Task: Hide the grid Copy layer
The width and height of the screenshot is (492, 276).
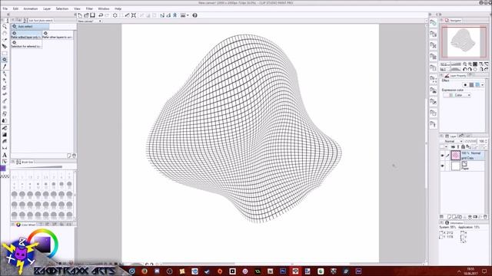Action: pyautogui.click(x=443, y=156)
